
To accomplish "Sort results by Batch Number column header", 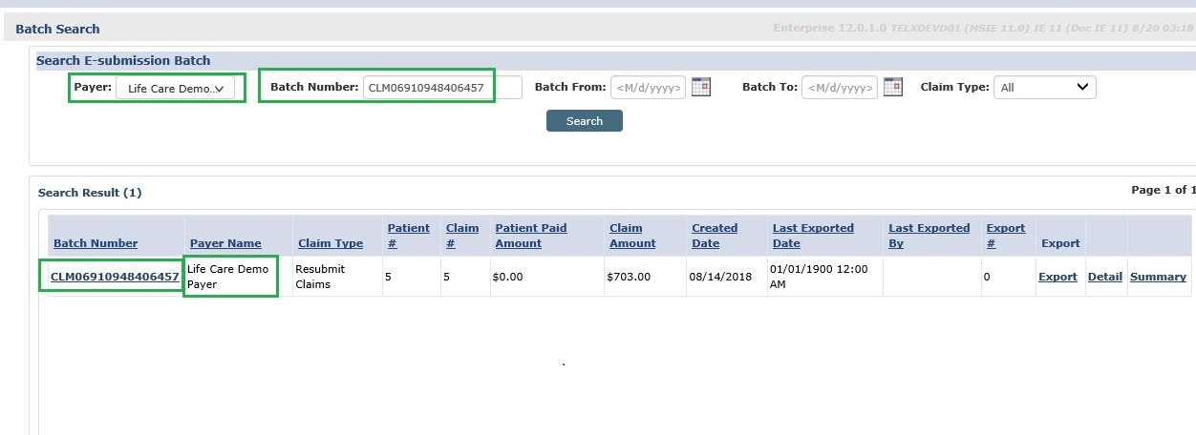I will tap(96, 243).
